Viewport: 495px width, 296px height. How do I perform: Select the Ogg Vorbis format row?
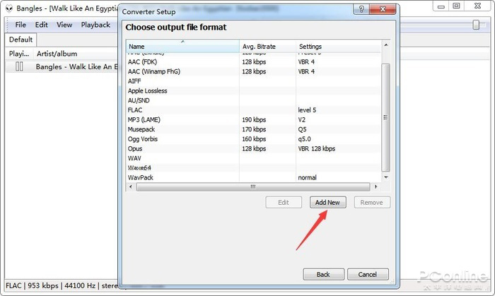pyautogui.click(x=253, y=139)
